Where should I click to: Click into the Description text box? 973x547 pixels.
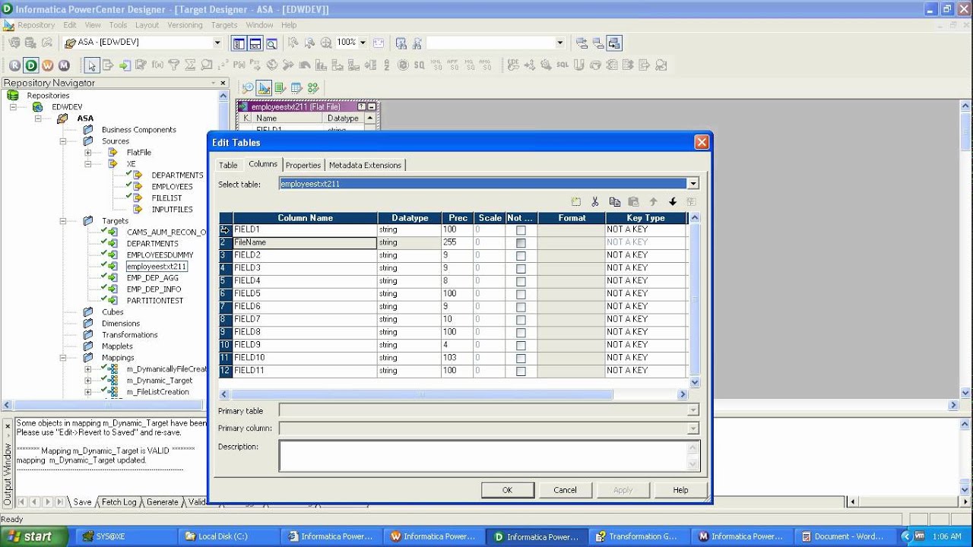pos(485,456)
